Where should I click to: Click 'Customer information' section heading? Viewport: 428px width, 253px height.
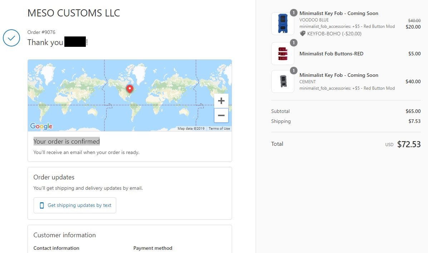(x=64, y=235)
